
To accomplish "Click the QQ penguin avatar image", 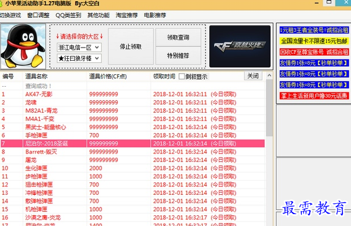I will coord(23,46).
